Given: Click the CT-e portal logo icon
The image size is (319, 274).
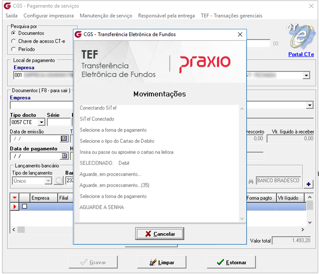Looking at the screenshot, I should 301,36.
